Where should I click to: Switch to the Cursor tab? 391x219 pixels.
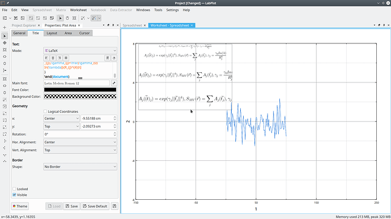[84, 33]
